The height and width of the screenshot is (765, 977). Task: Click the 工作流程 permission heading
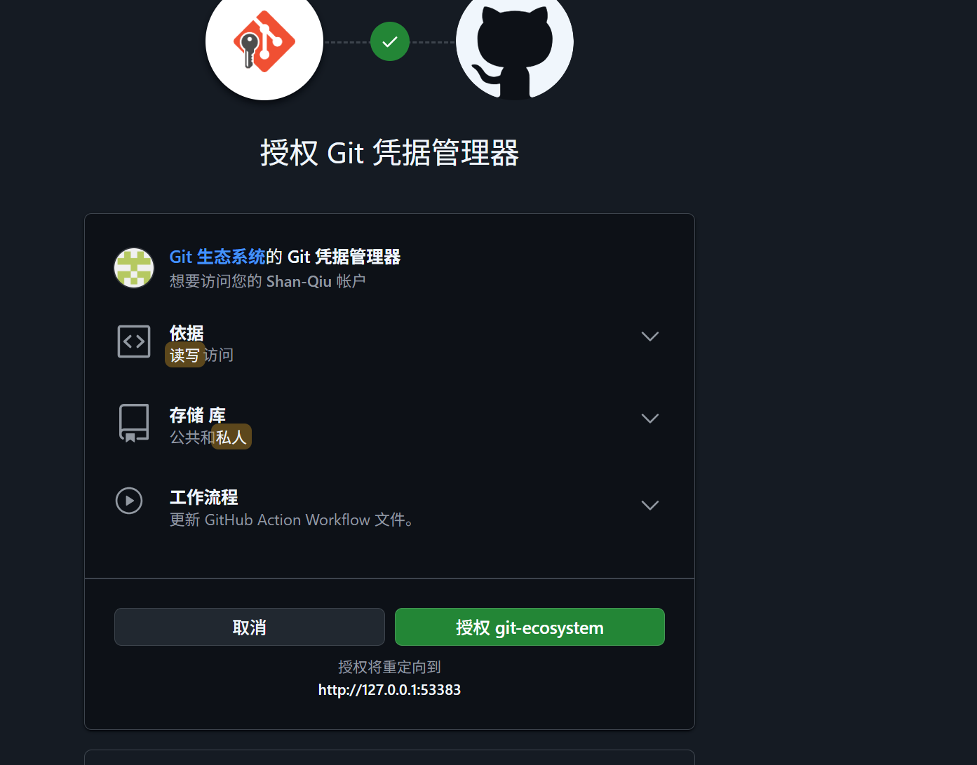[204, 497]
